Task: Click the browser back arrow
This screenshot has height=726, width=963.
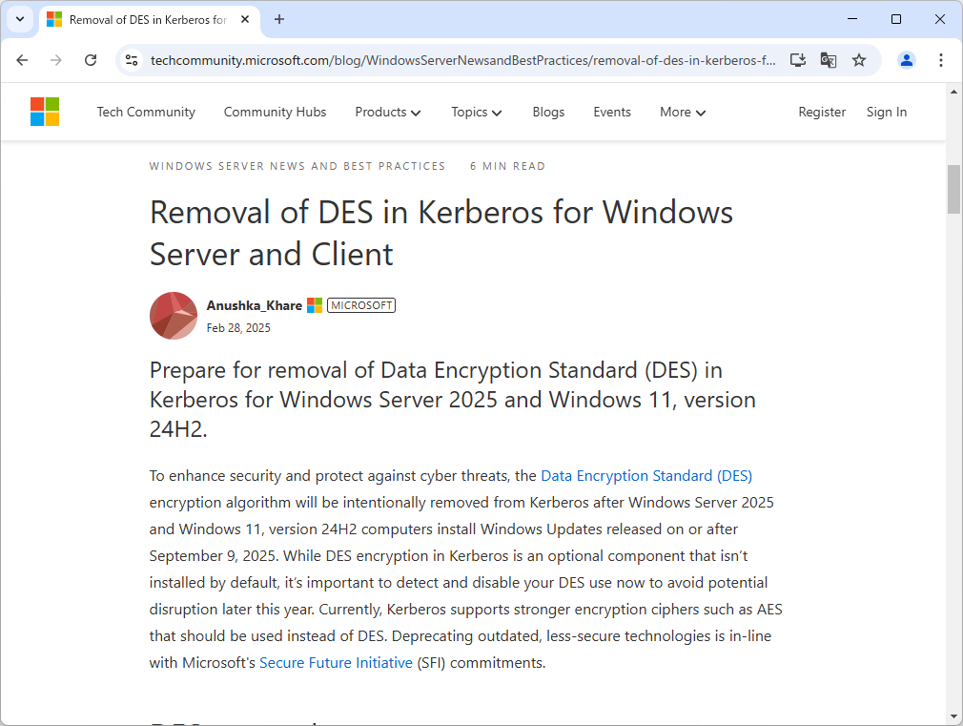Action: tap(22, 60)
